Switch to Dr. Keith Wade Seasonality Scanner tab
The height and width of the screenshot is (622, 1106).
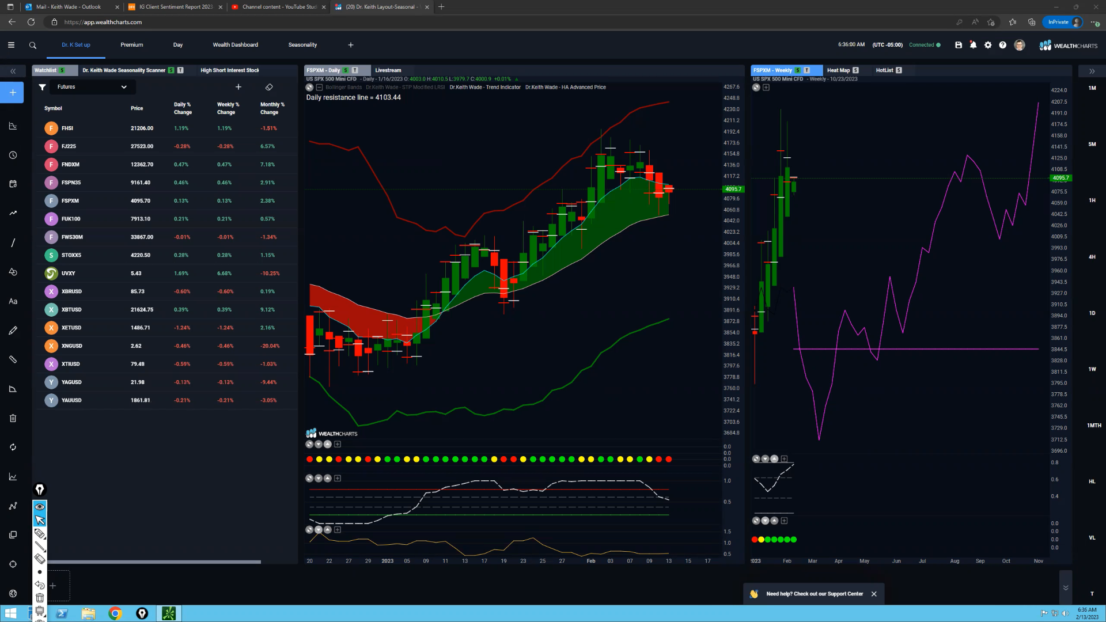pyautogui.click(x=124, y=70)
